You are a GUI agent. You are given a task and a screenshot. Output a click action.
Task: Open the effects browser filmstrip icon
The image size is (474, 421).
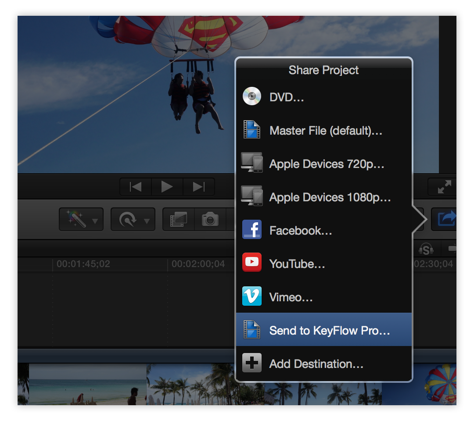click(x=178, y=219)
